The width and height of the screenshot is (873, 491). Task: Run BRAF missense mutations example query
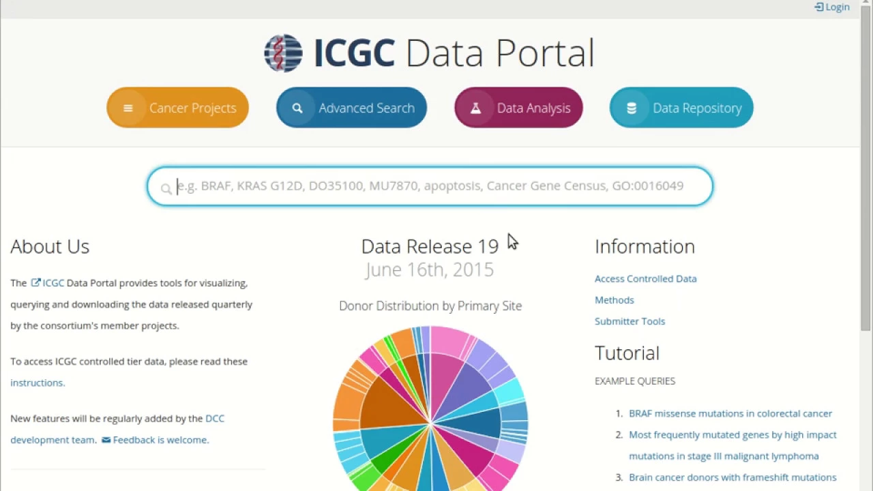tap(730, 413)
